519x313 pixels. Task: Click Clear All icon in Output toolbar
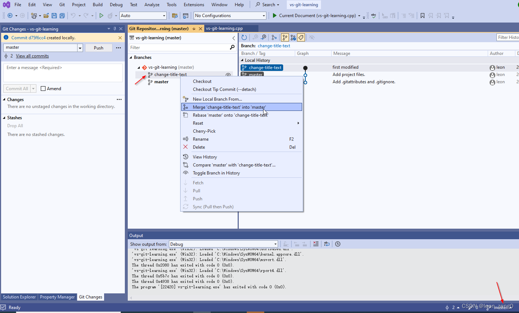point(316,244)
